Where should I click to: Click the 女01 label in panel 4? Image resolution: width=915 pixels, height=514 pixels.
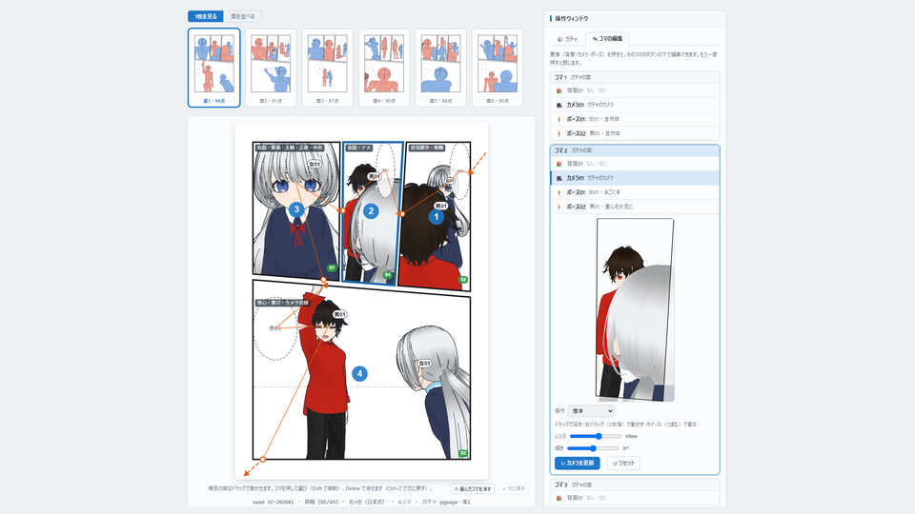point(424,364)
